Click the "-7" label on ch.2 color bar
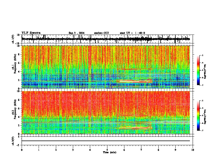This screenshot has height=168, width=217. [202, 130]
